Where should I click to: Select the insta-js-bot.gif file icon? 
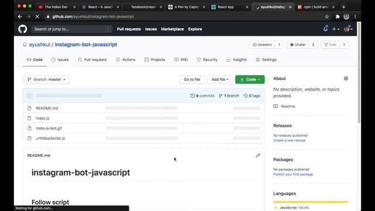tap(29, 128)
